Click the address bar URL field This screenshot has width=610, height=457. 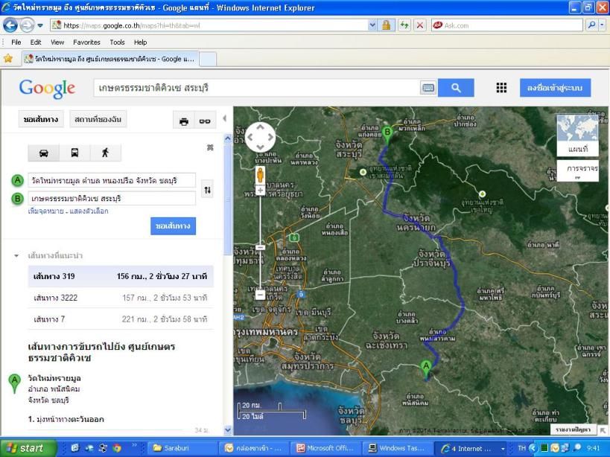tap(210, 25)
